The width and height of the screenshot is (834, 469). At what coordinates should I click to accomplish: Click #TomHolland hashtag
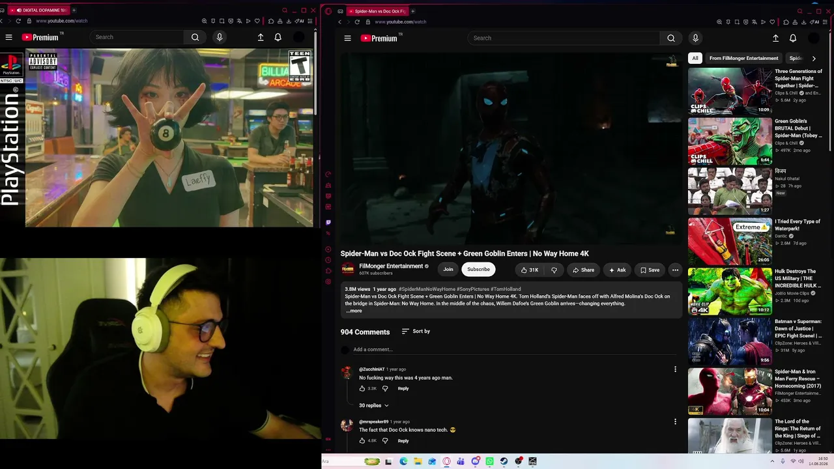click(506, 289)
